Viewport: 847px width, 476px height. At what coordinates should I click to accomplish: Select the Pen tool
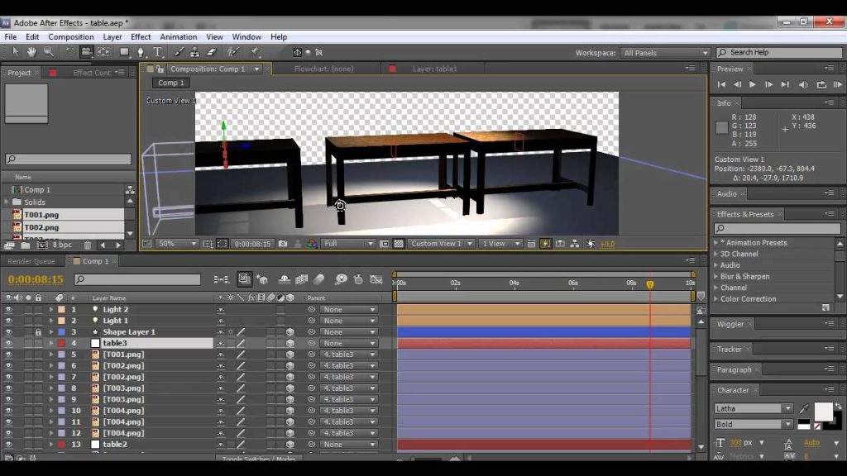(141, 52)
